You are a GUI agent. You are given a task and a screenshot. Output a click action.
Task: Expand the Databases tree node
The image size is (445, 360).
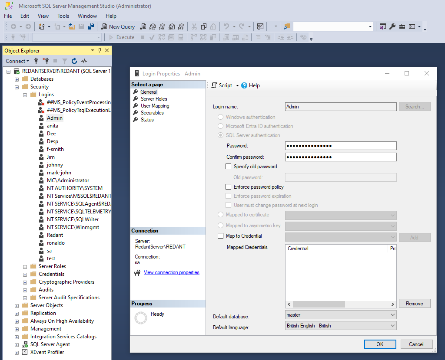pyautogui.click(x=17, y=79)
